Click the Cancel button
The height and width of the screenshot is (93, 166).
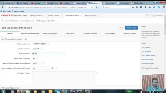(x=121, y=28)
